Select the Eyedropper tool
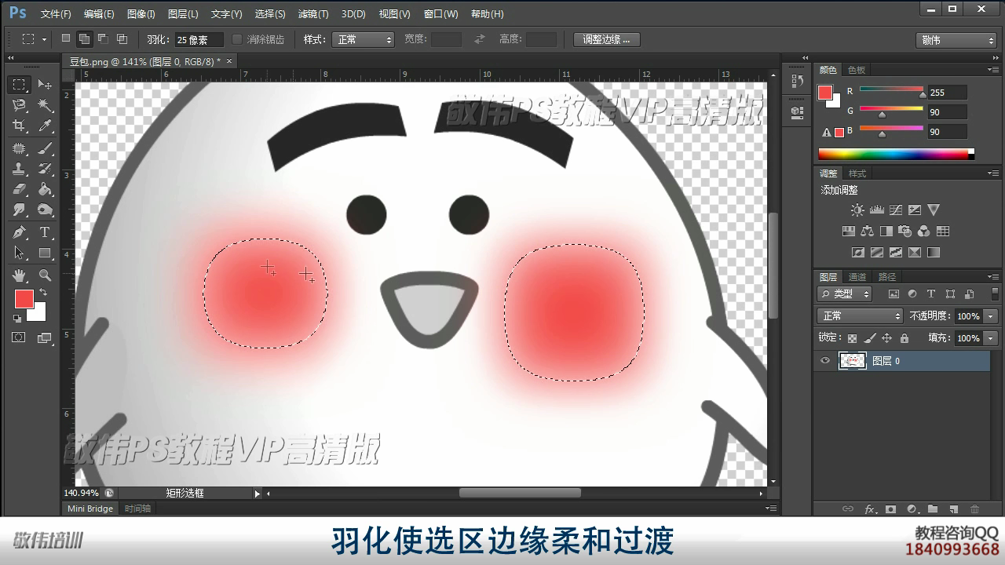 pos(45,126)
